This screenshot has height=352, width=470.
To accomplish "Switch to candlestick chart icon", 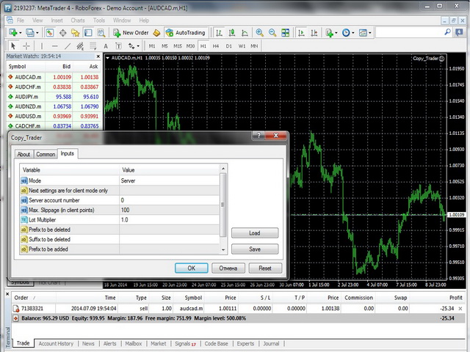I will (232, 32).
